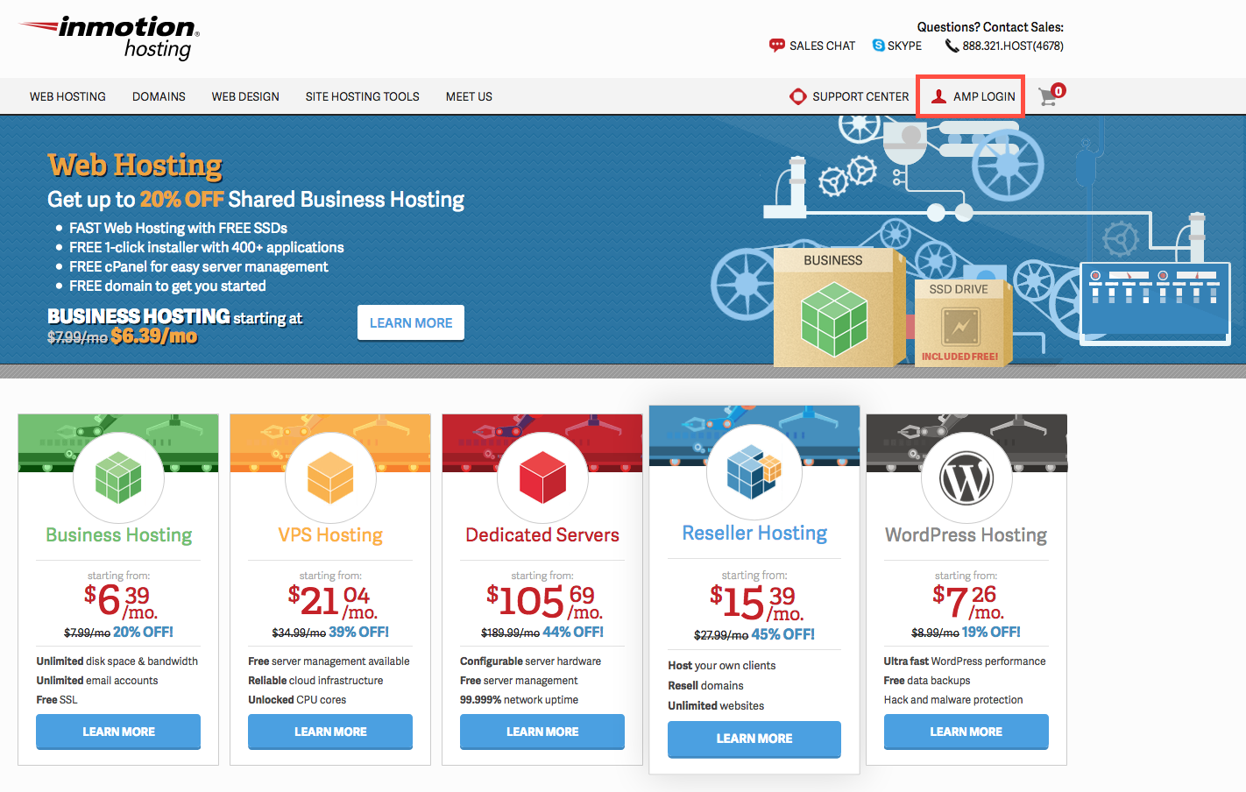Click '99.999% network uptime' feature text
This screenshot has width=1246, height=792.
tap(520, 700)
